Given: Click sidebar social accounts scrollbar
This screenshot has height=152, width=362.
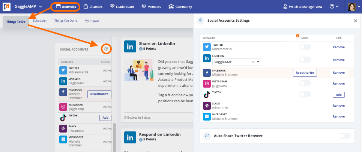Looking at the screenshot, I should click(x=114, y=137).
